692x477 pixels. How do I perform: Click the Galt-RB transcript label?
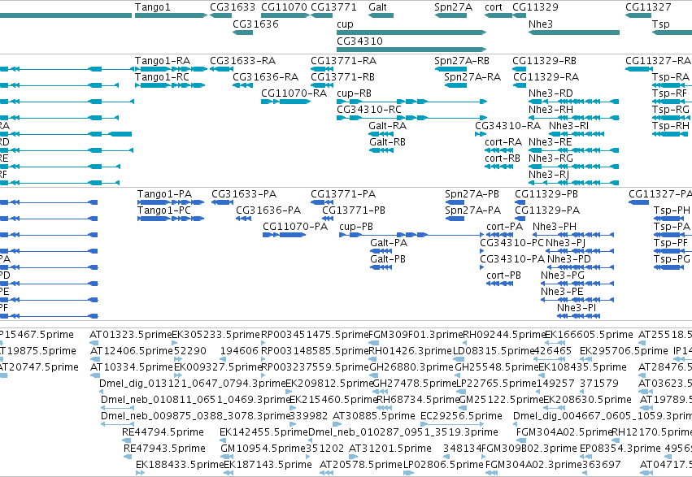(388, 142)
